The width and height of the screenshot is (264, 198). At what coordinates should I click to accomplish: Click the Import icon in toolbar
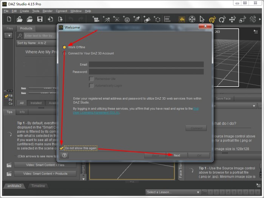[x=50, y=19]
